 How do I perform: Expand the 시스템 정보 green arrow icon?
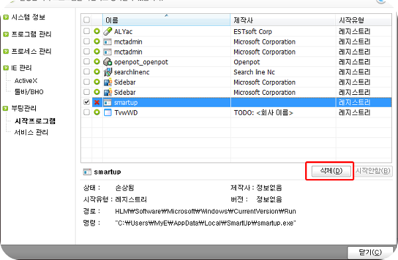coord(6,17)
